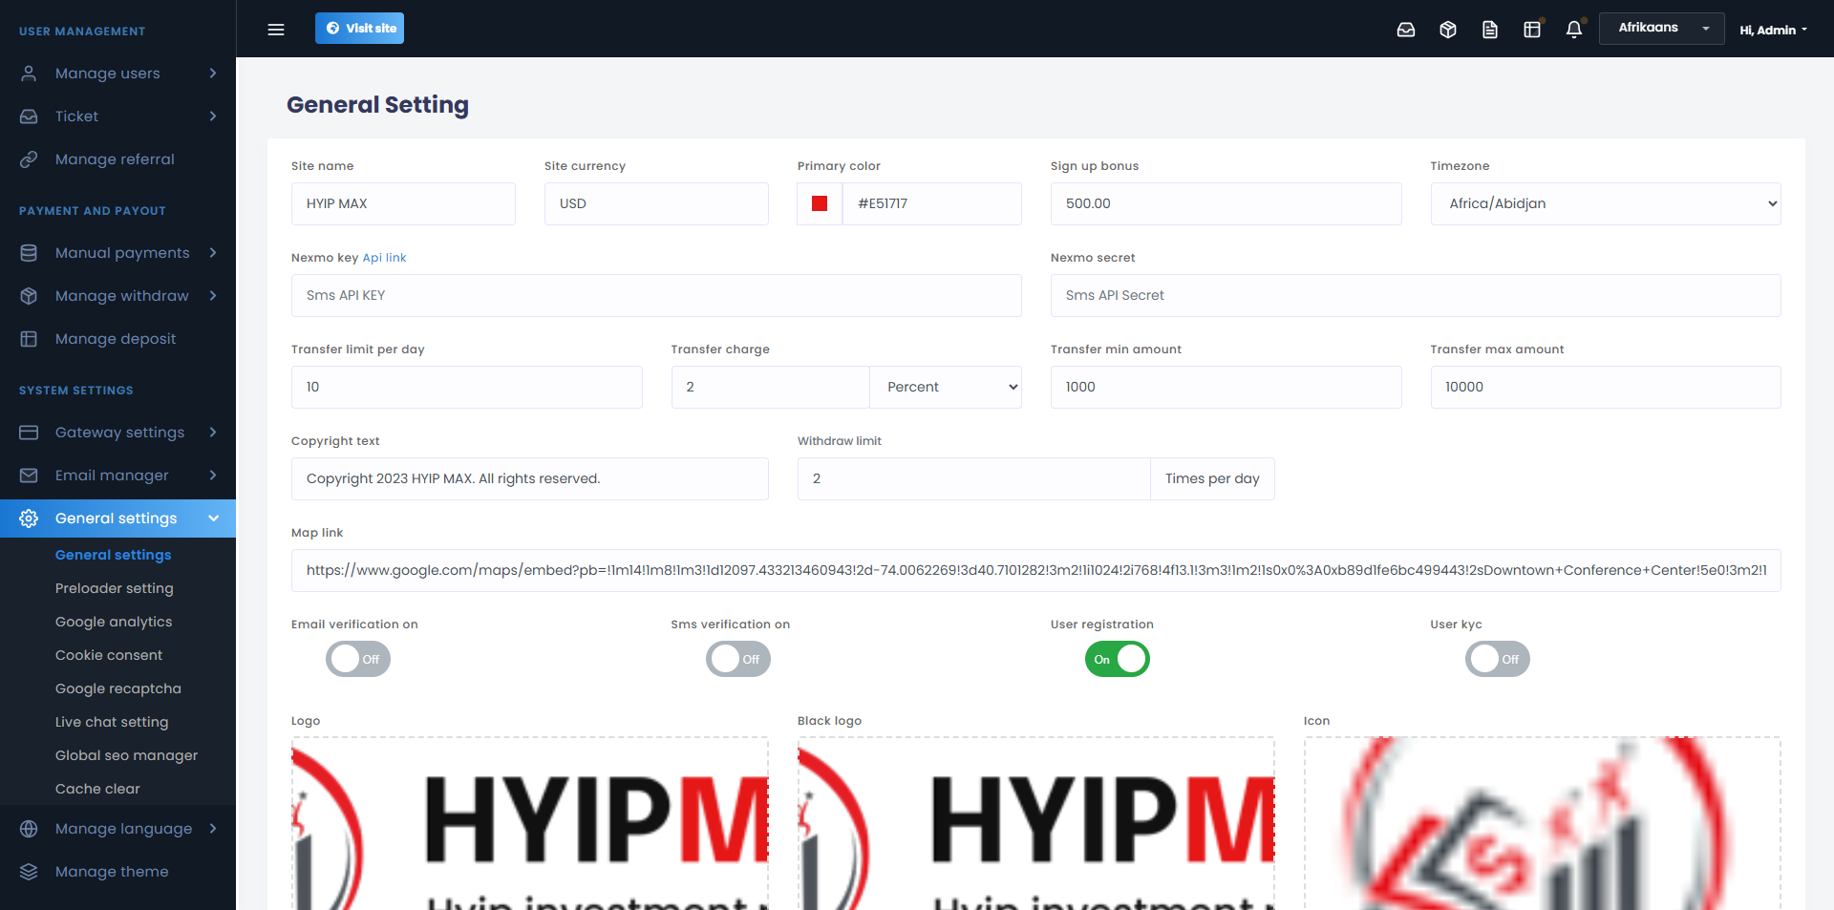Follow the Nexmo Api link
This screenshot has height=910, width=1834.
[384, 258]
